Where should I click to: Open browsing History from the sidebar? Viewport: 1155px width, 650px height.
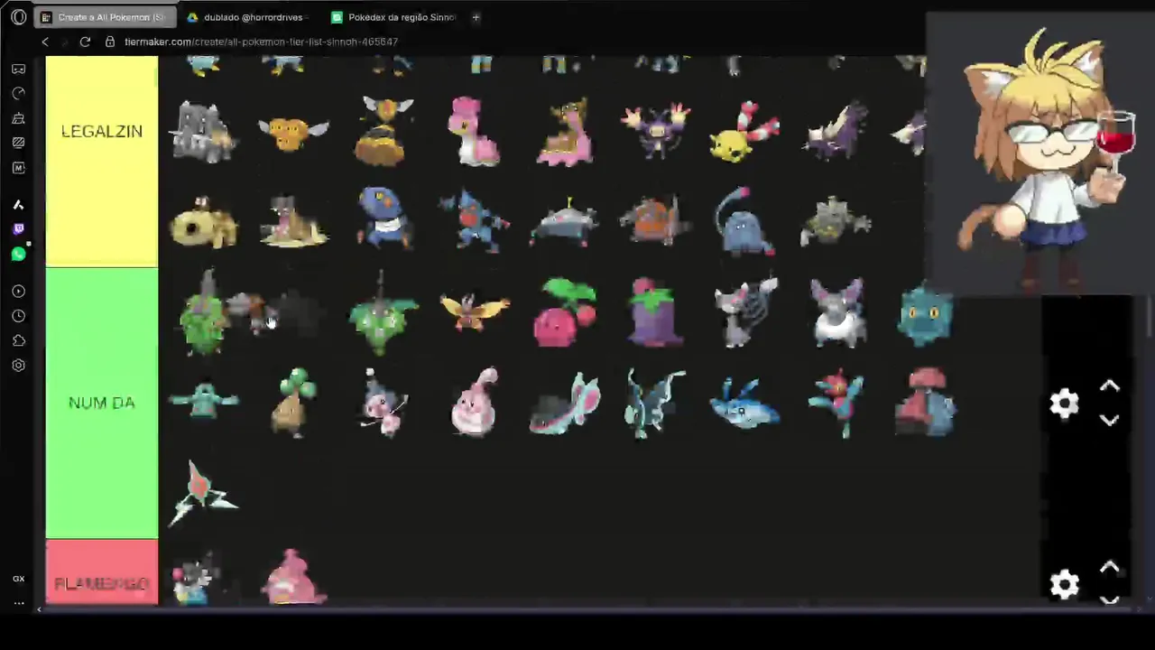click(x=18, y=316)
